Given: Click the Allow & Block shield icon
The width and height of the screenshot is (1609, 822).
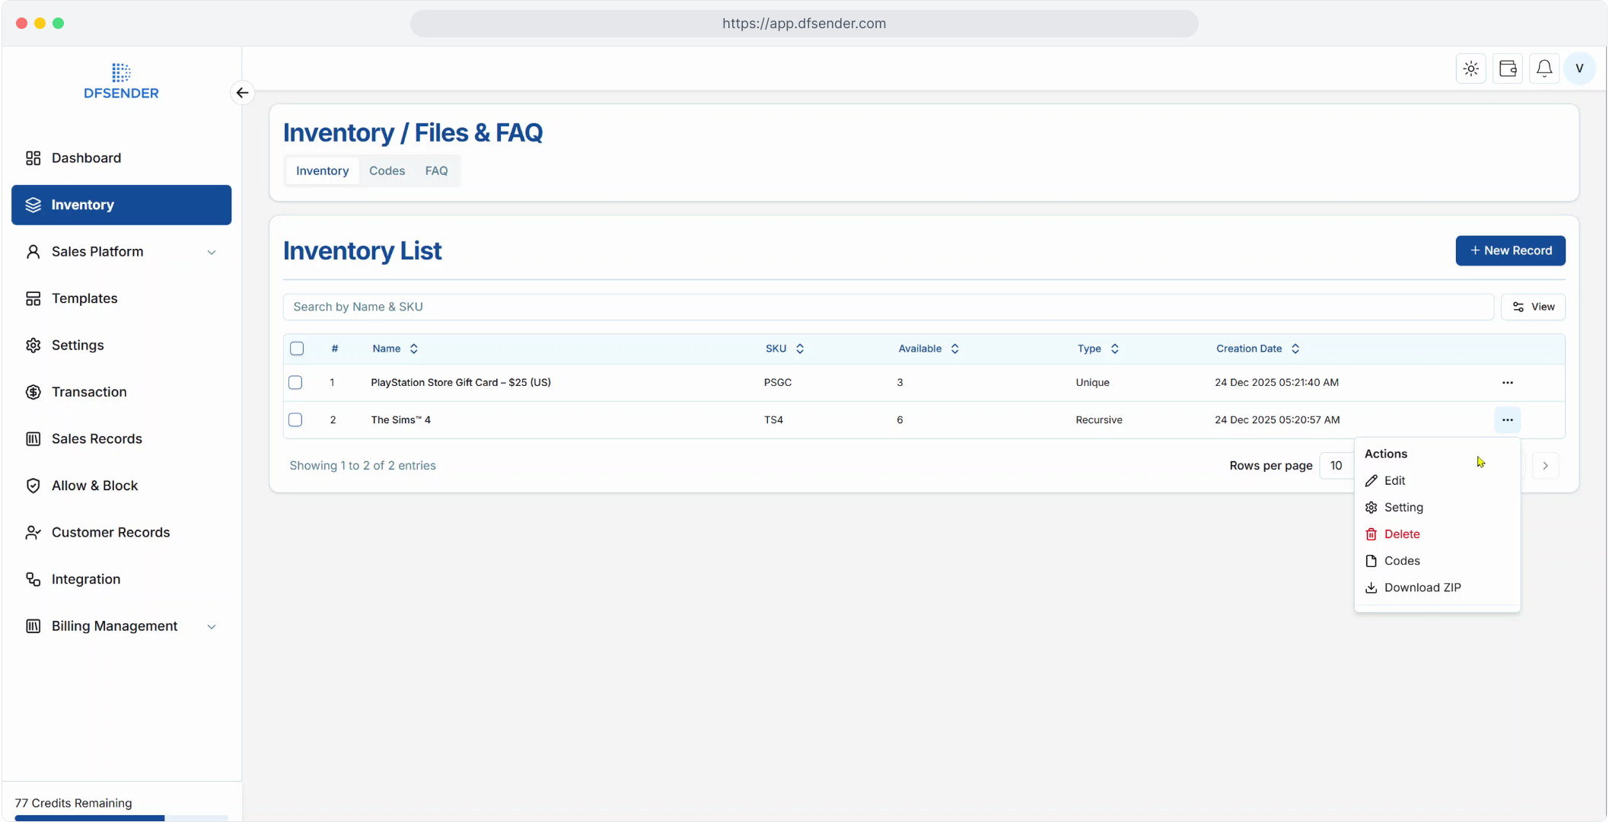Looking at the screenshot, I should pyautogui.click(x=33, y=486).
